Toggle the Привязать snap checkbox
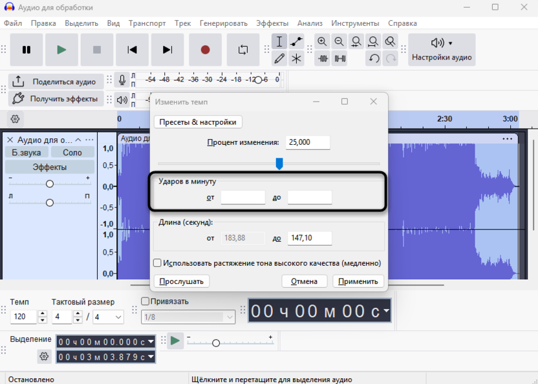 pos(145,301)
